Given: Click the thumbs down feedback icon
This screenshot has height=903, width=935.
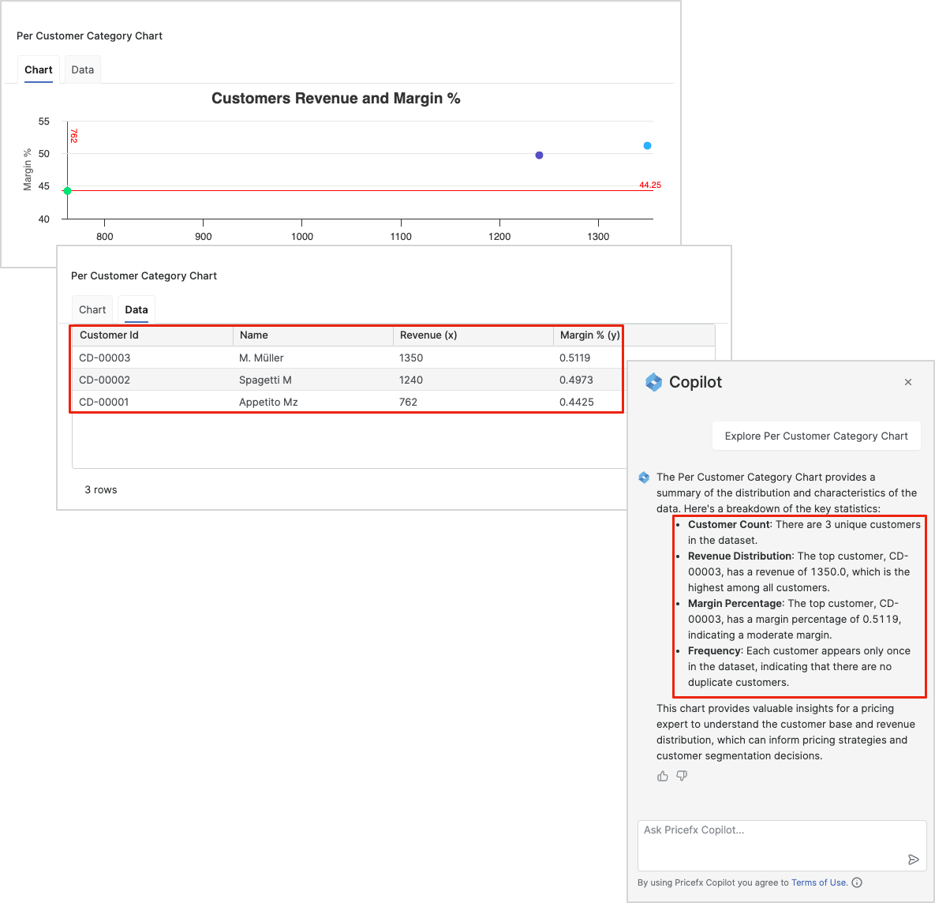Looking at the screenshot, I should (682, 776).
